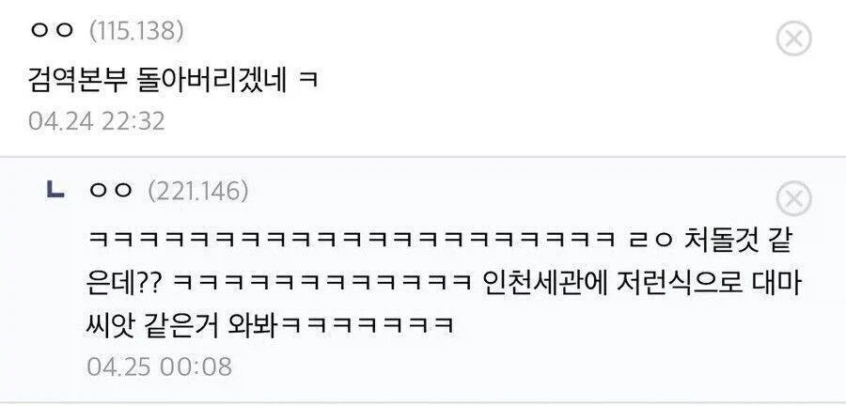Select the IP label (115.138)
This screenshot has height=406, width=846.
(x=136, y=31)
